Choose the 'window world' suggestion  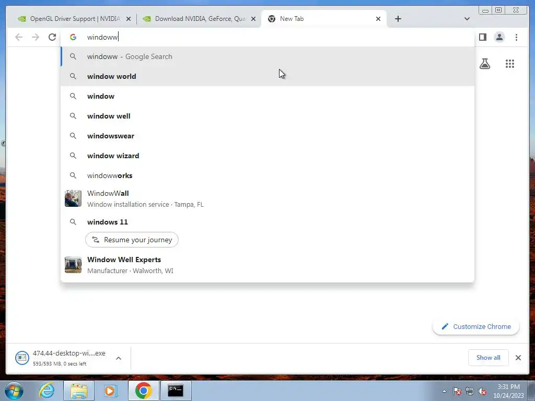[x=267, y=76]
